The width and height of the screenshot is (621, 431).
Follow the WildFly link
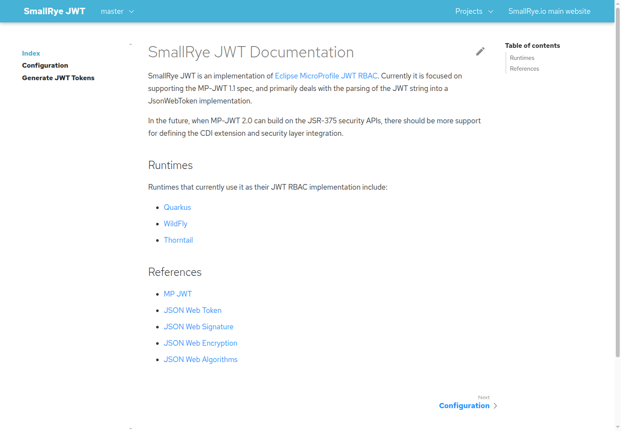[x=176, y=224]
